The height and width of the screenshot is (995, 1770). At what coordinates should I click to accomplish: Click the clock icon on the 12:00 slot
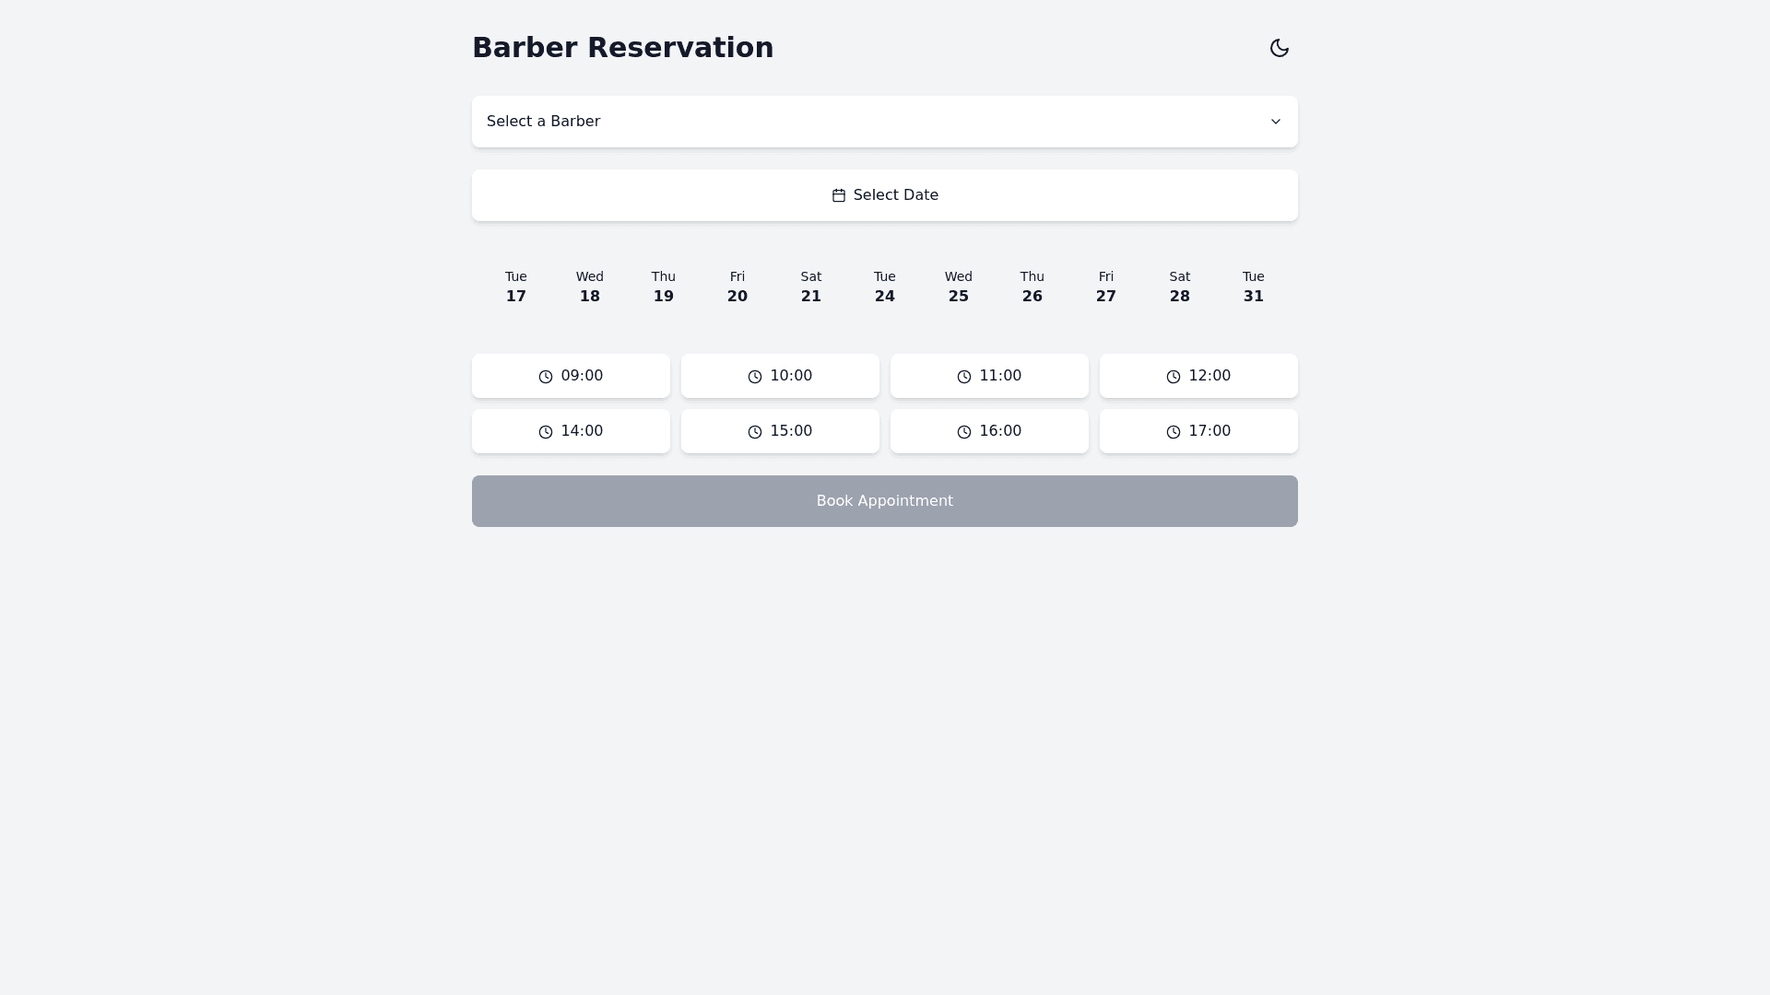tap(1174, 377)
